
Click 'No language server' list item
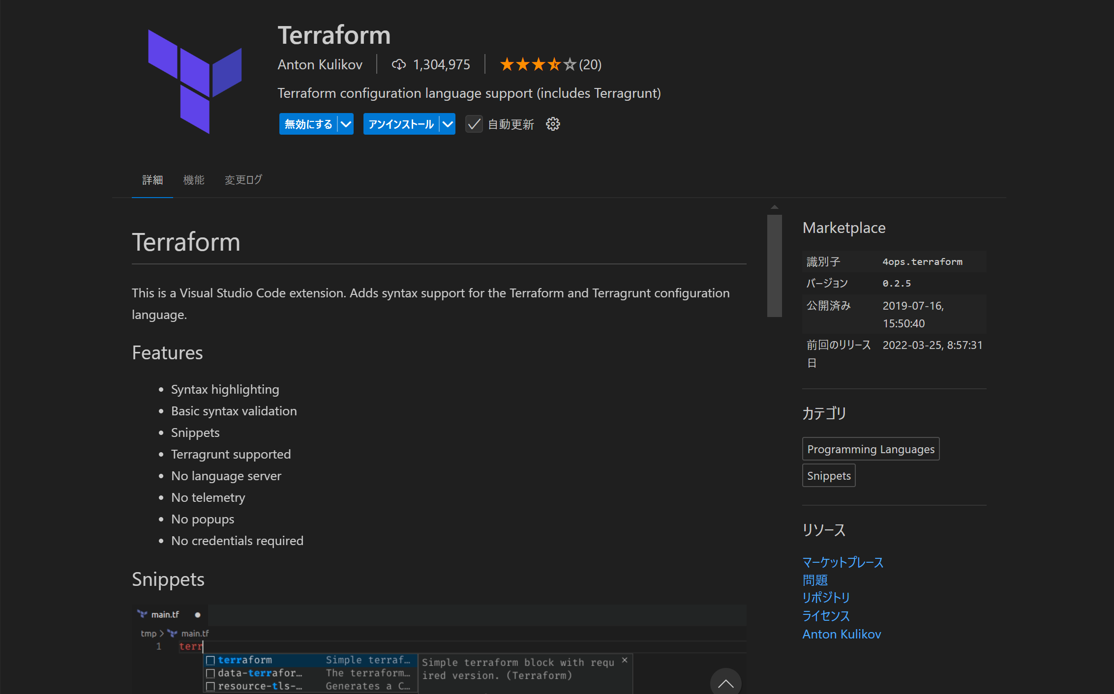pos(226,476)
